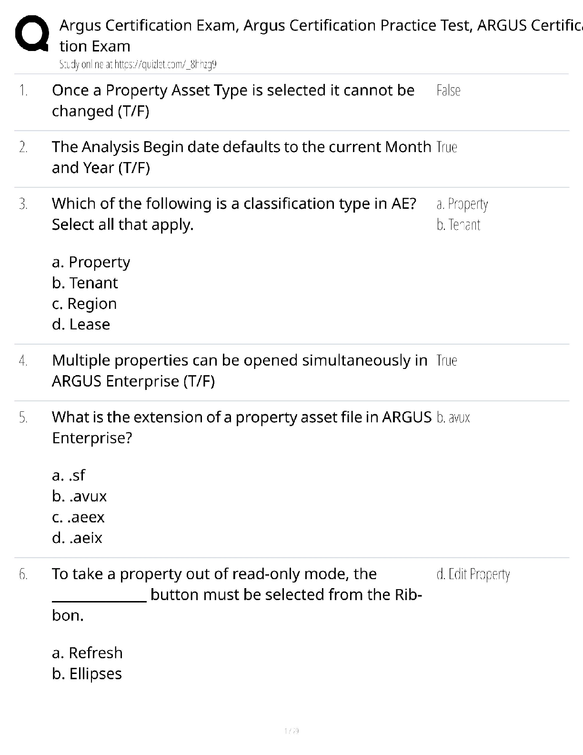Click the 'False' answer for question 1

(448, 91)
